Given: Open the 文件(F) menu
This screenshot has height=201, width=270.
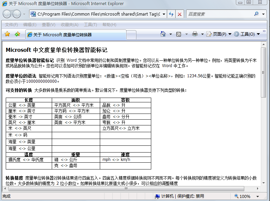Looking at the screenshot, I should [12, 25].
